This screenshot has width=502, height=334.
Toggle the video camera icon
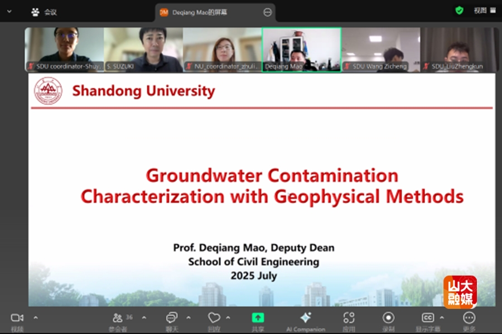pos(17,318)
